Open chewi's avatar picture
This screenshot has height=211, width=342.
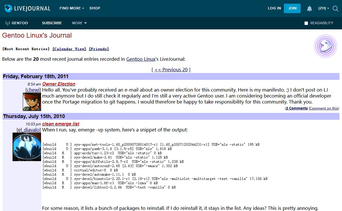point(32,102)
